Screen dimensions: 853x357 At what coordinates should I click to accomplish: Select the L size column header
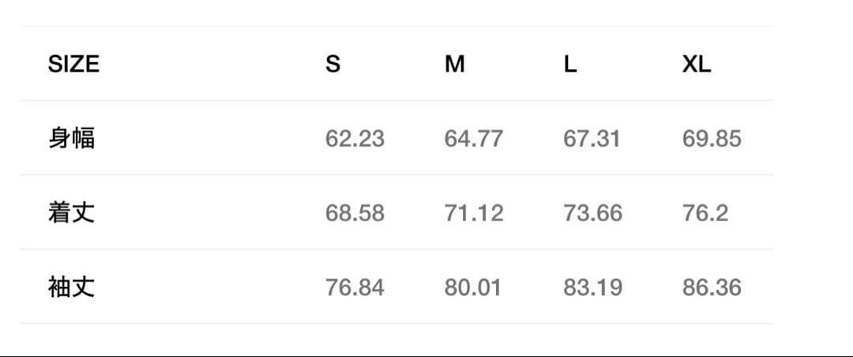[570, 64]
